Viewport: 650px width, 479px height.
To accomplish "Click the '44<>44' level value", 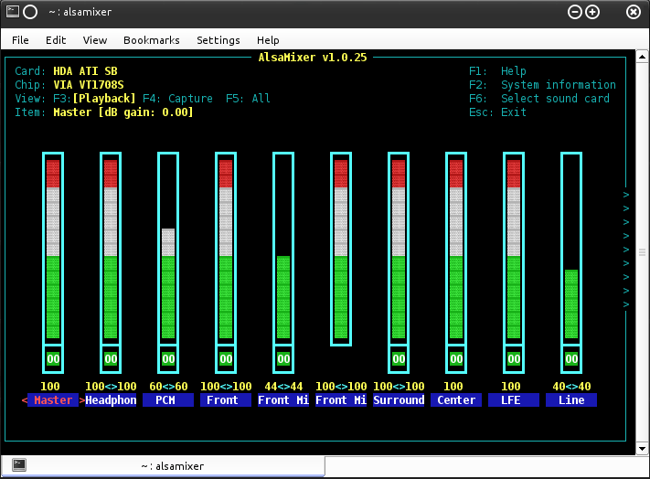I will (x=283, y=387).
